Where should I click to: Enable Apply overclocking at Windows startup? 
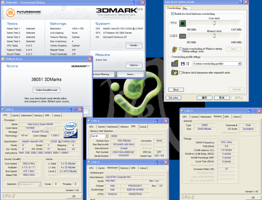click(181, 49)
